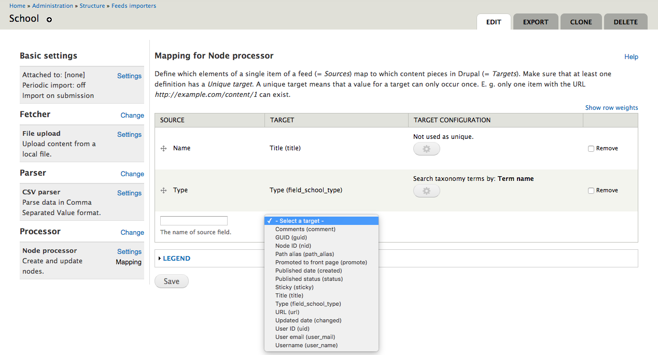Image resolution: width=658 pixels, height=355 pixels.
Task: Focus the source field name input
Action: 194,221
